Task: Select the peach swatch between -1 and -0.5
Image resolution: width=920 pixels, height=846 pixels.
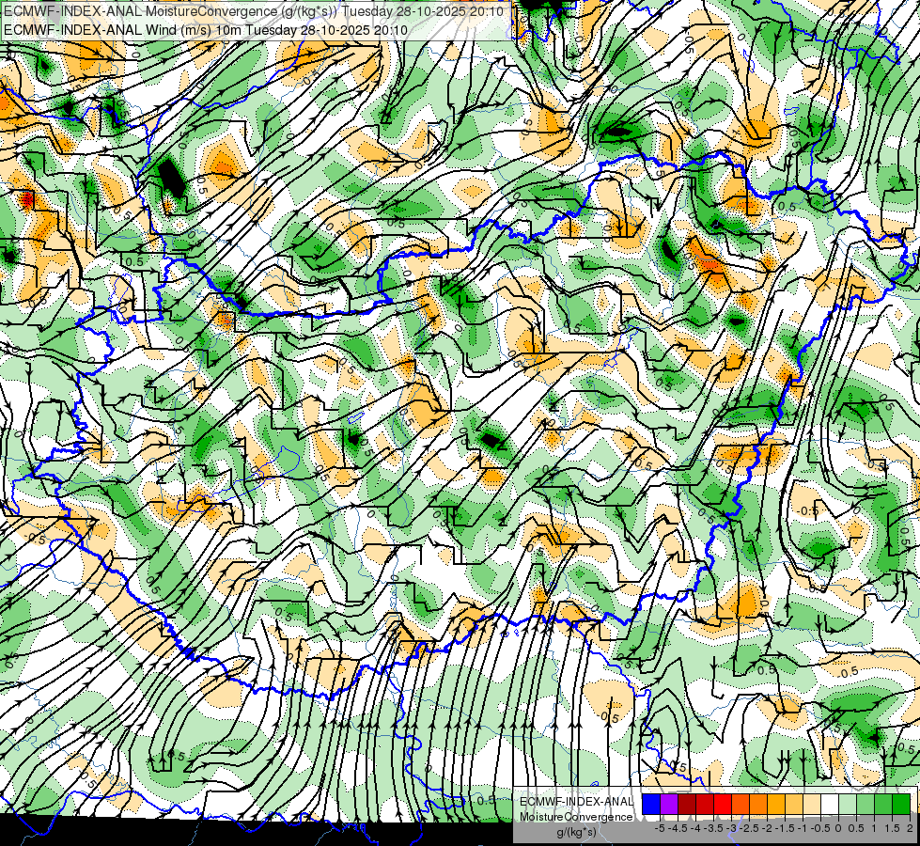Action: coord(812,805)
